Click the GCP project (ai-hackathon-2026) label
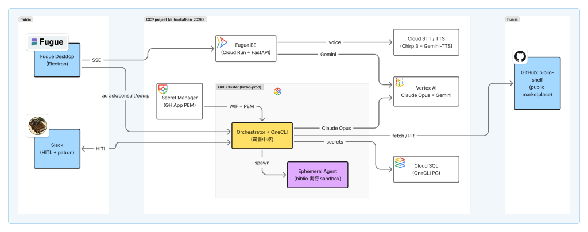 [x=176, y=19]
